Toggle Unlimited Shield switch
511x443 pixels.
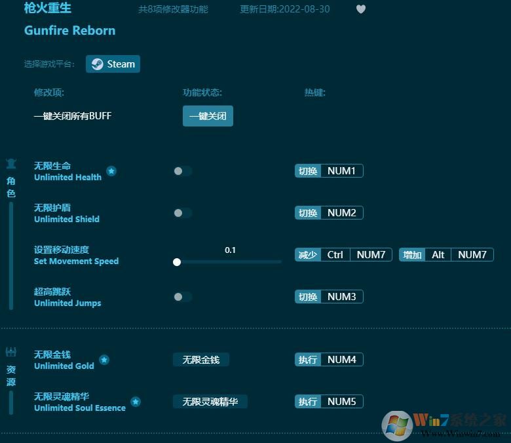pos(183,213)
